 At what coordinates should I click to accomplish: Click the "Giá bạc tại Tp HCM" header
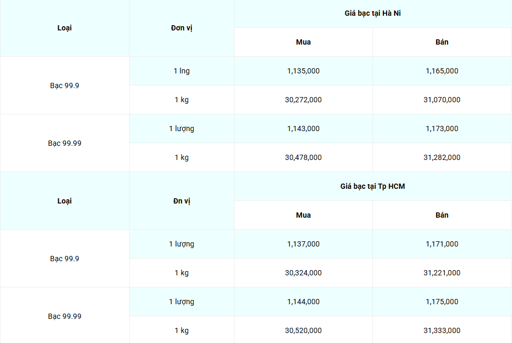coord(372,186)
